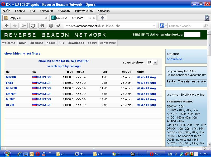Viewport: 211px width, 157px height.
Task: Open spotter DJ2BC link
Action: tap(10, 99)
